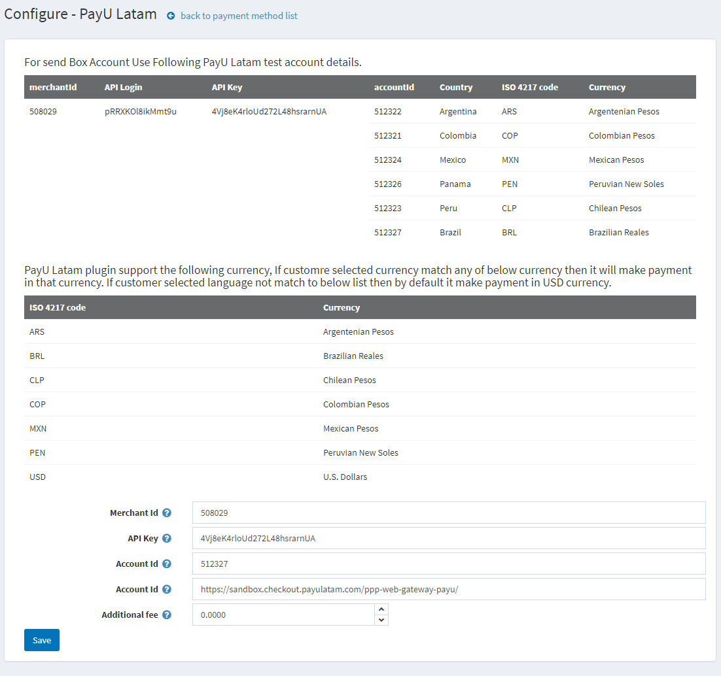Click the merchantId column header
The image size is (721, 676).
[54, 88]
